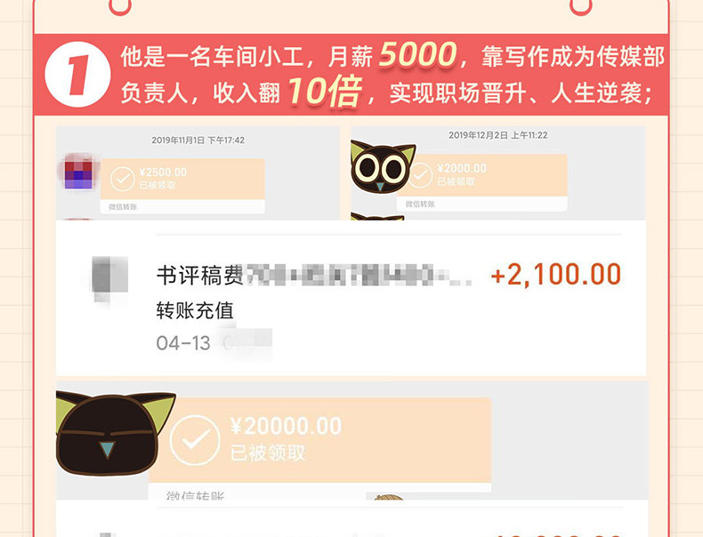Open the ¥2500.00 已被领取 transfer bubble
Screen dimensions: 703x537
coord(182,186)
